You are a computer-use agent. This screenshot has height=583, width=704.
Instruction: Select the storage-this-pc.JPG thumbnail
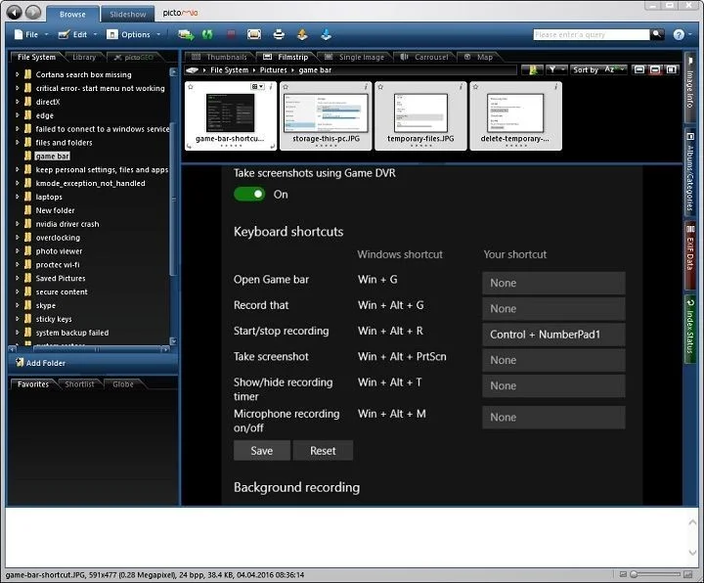[x=326, y=115]
